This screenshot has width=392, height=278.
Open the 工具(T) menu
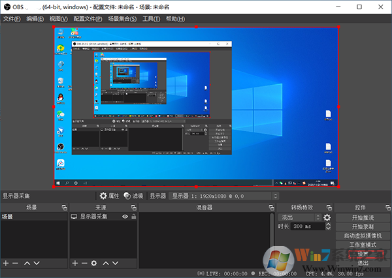coord(152,19)
